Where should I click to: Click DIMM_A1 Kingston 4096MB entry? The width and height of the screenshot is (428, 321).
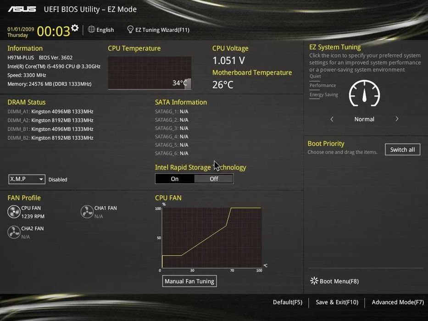coord(50,111)
